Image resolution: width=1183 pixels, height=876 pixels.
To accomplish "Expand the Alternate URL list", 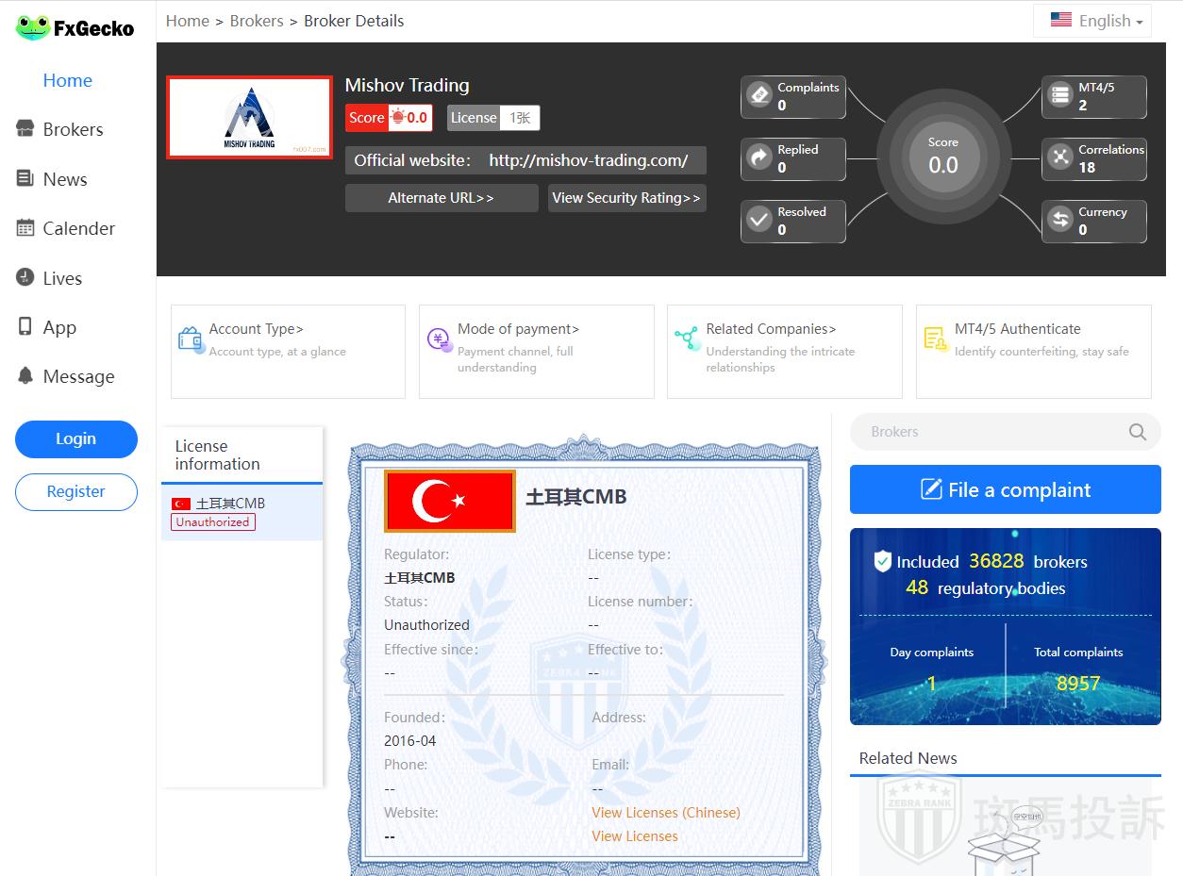I will pos(441,198).
